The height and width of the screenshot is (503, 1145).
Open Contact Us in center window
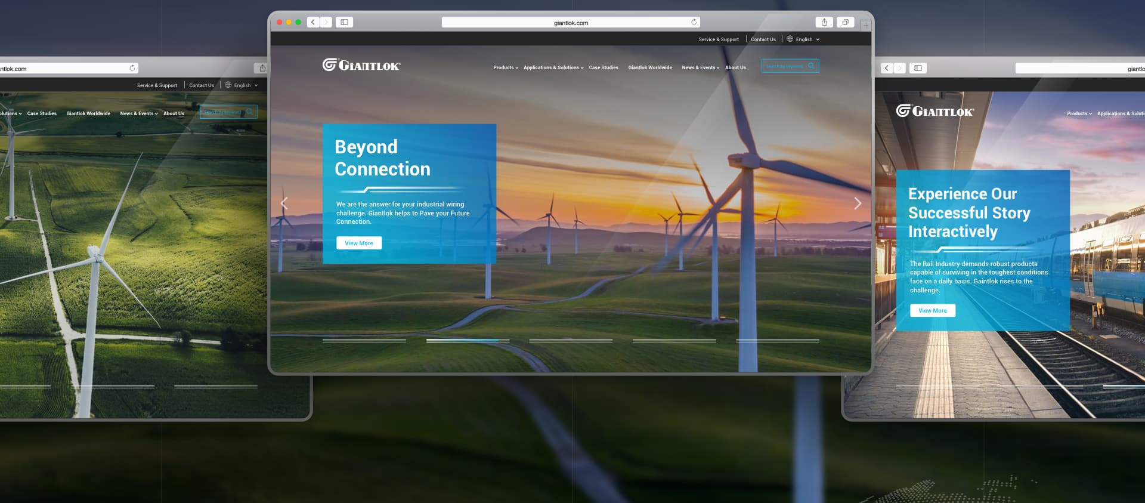click(x=763, y=39)
